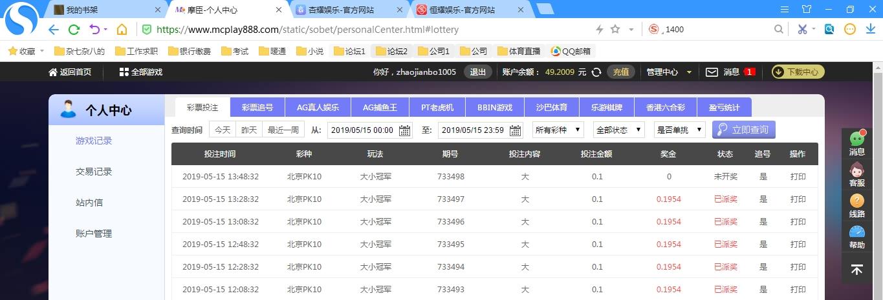Expand the 所有彩种 dropdown
The height and width of the screenshot is (300, 883).
tap(558, 130)
